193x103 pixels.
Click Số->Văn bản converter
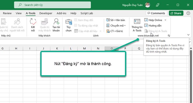click(x=116, y=20)
